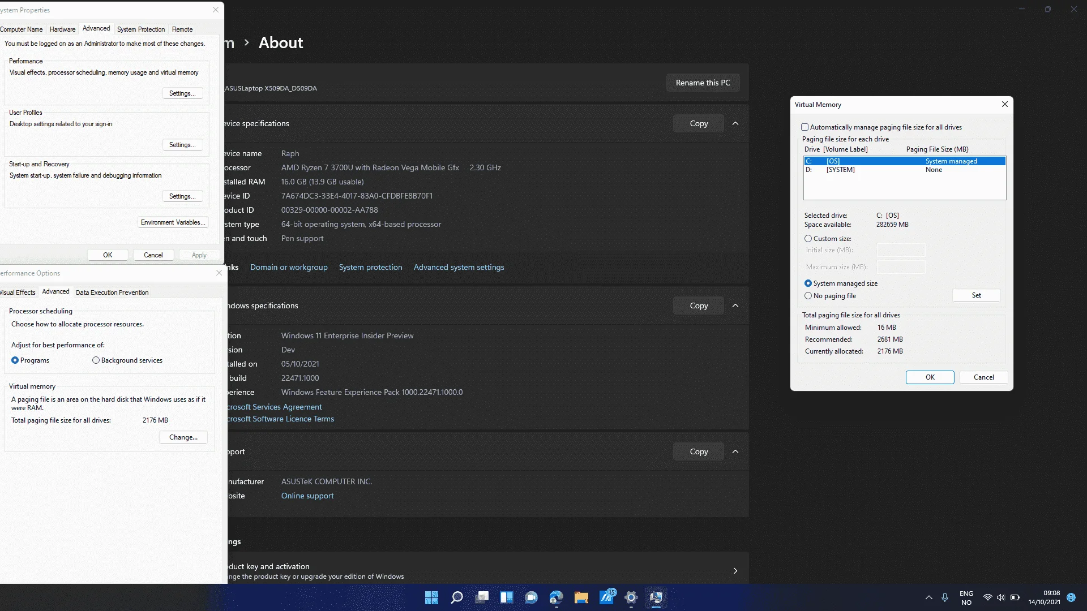The width and height of the screenshot is (1087, 611).
Task: Open the ENG NO language switcher
Action: [x=966, y=597]
